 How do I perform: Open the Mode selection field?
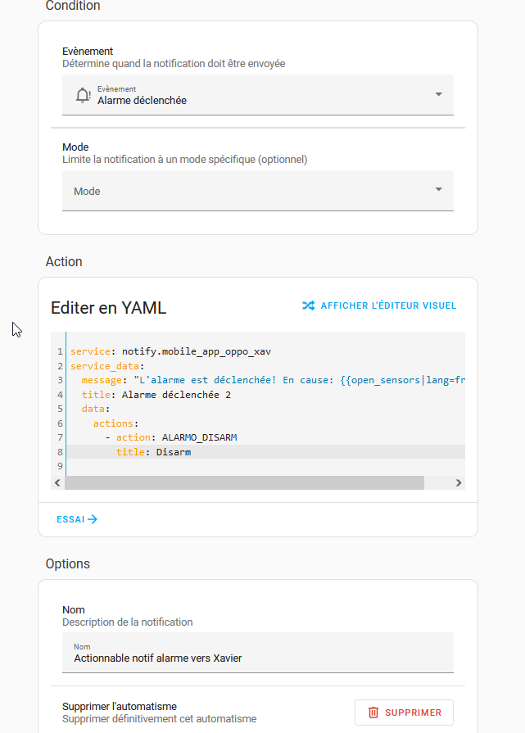click(x=246, y=191)
